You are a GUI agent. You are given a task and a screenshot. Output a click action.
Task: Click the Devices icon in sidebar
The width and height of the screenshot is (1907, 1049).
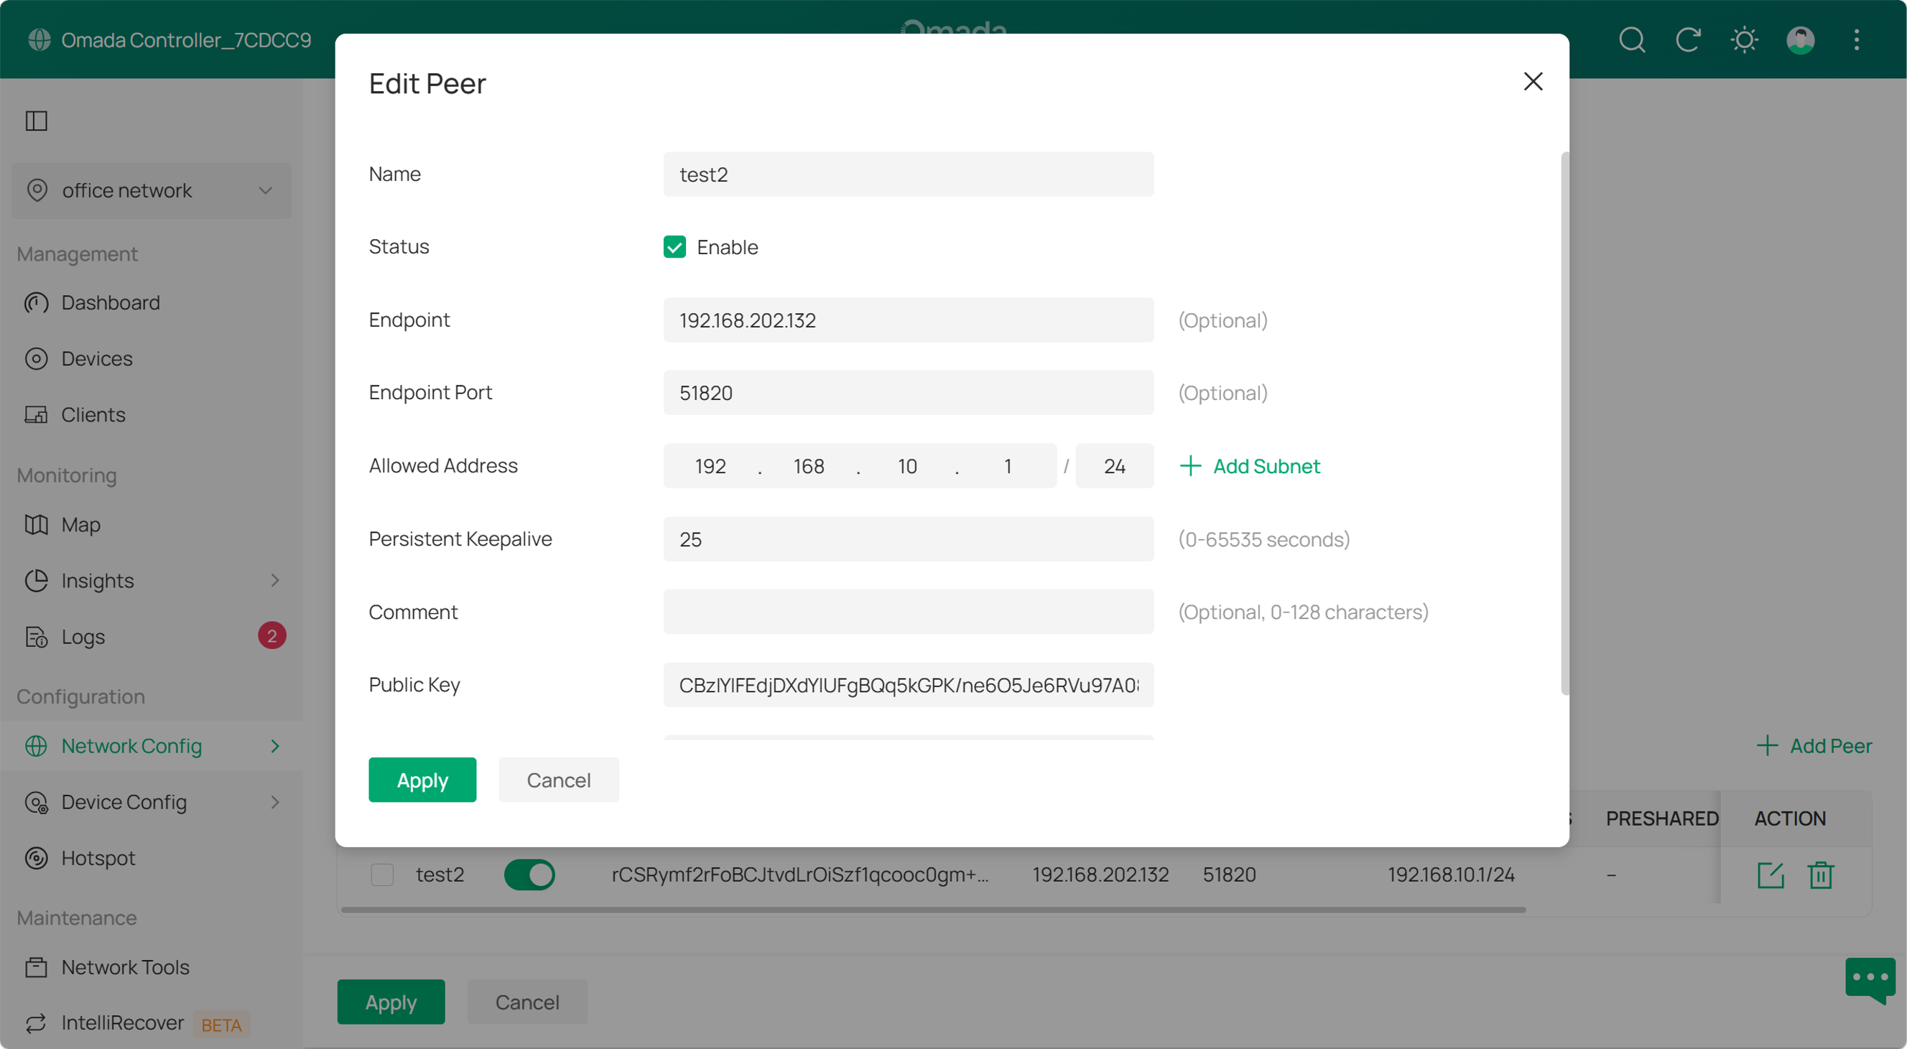tap(37, 359)
